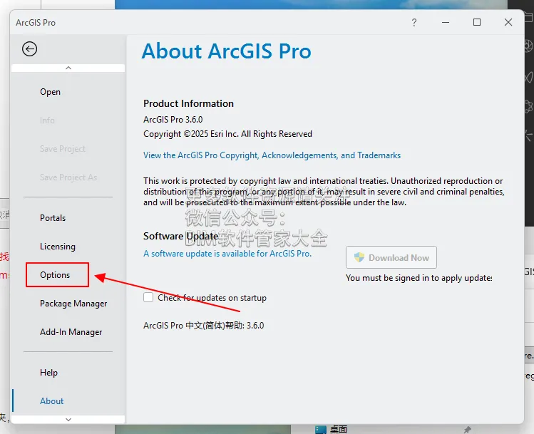Viewport: 534px width, 434px height.
Task: Close the ArcGIS Pro window
Action: (x=508, y=22)
